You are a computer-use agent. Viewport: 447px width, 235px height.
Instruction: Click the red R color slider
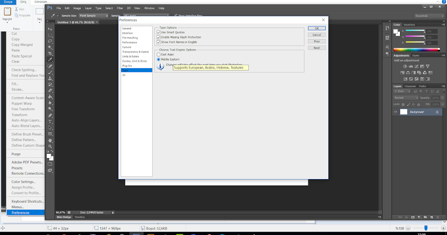pyautogui.click(x=415, y=31)
